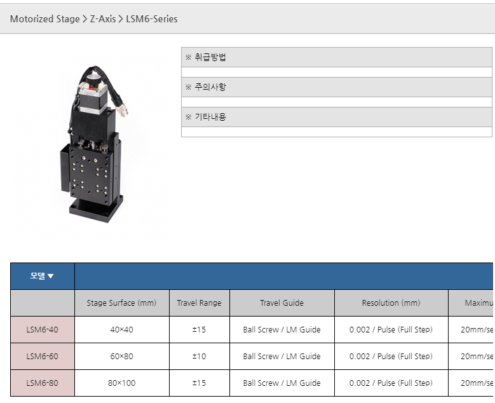Click the ±10 travel range value
Viewport: 495px width, 403px height.
point(199,357)
